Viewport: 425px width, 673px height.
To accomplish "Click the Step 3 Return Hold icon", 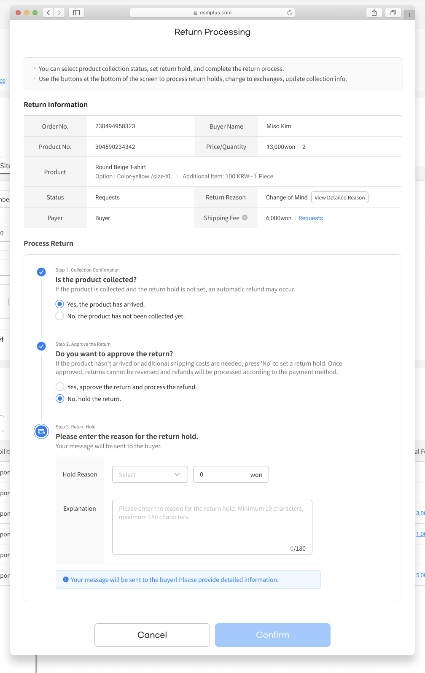I will 41,431.
